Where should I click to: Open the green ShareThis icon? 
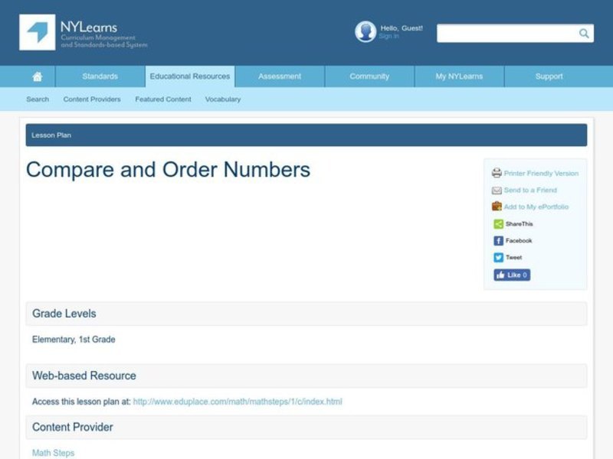point(497,223)
